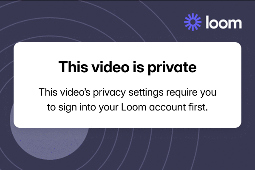Screen dimensions: 255x170
Task: Click the word "privacy" in the description
Action: pyautogui.click(x=109, y=93)
